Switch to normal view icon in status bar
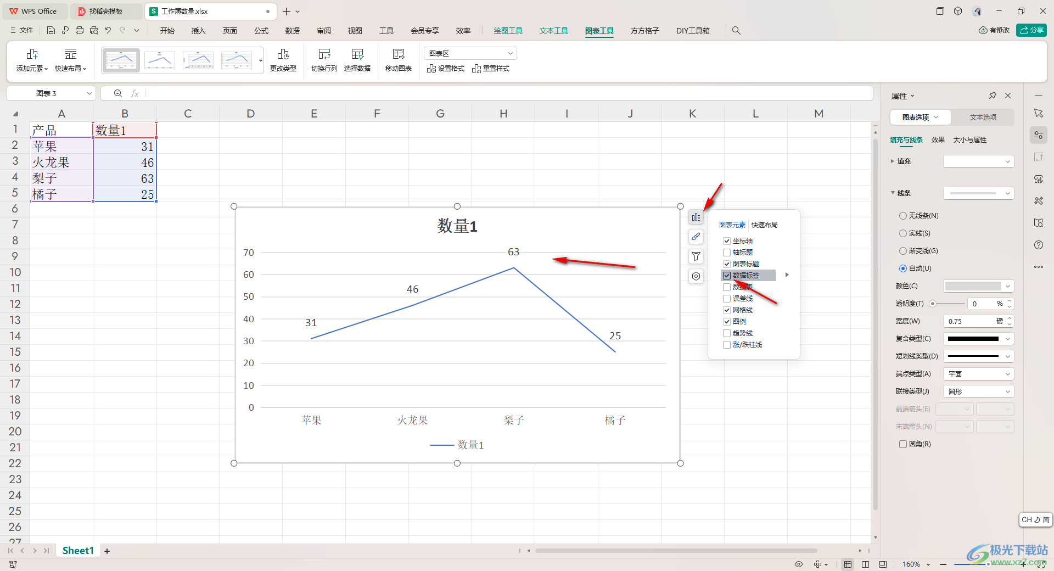 pos(848,564)
